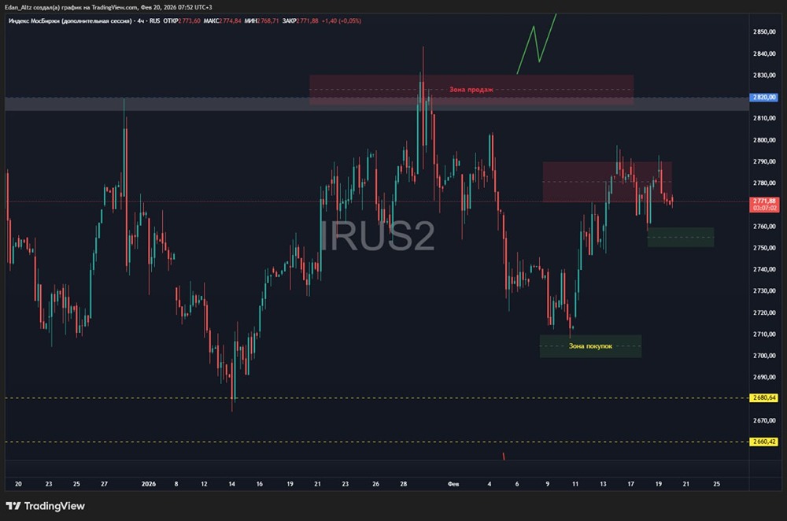The height and width of the screenshot is (521, 787).
Task: Select the green buy zone rectangle near 2700
Action: click(590, 345)
